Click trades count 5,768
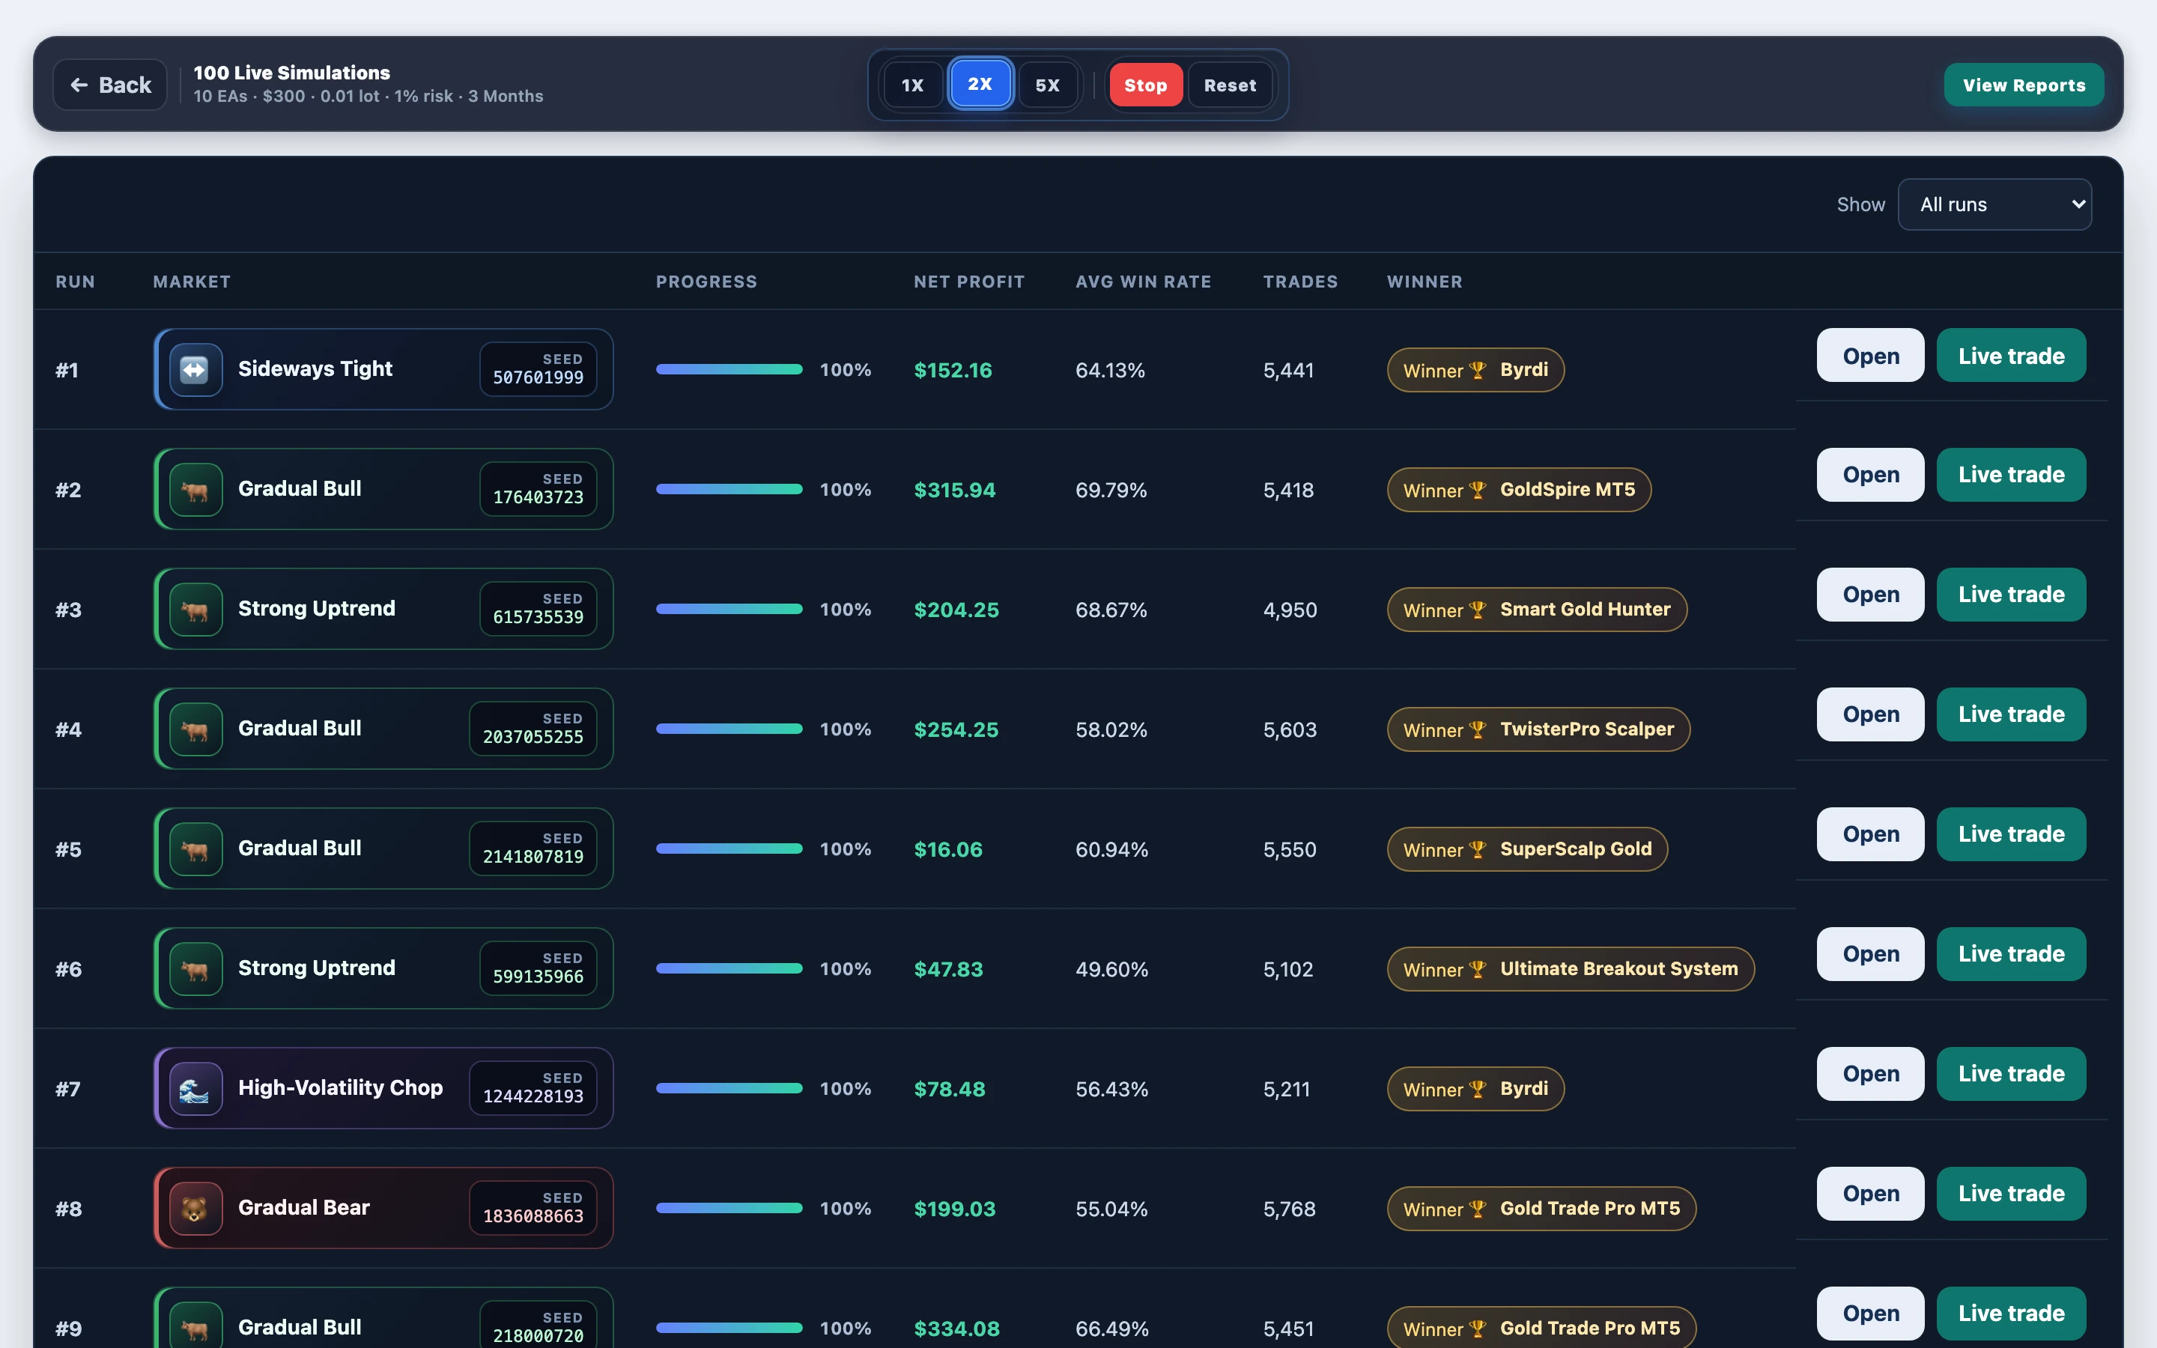Screen dimensions: 2157x1348 pyautogui.click(x=1289, y=1209)
